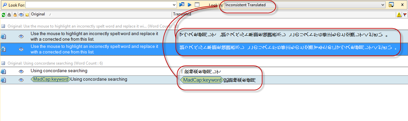Click the yellow note column header icon

point(27,15)
